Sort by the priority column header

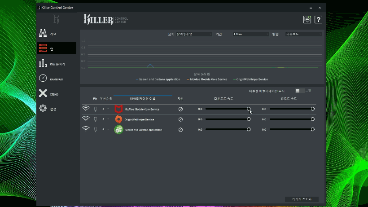[x=106, y=99]
